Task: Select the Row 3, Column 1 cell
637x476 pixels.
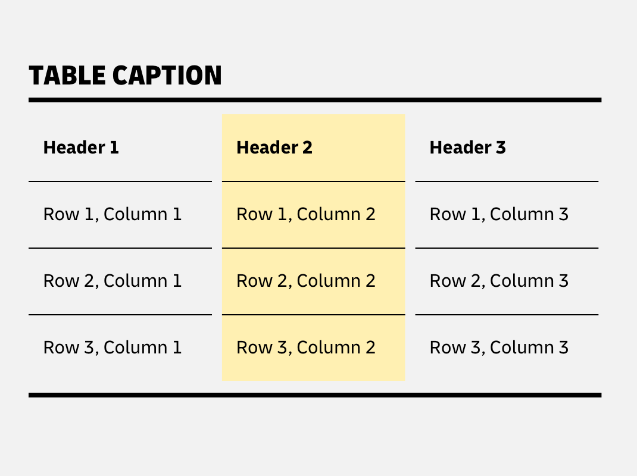Action: (112, 347)
